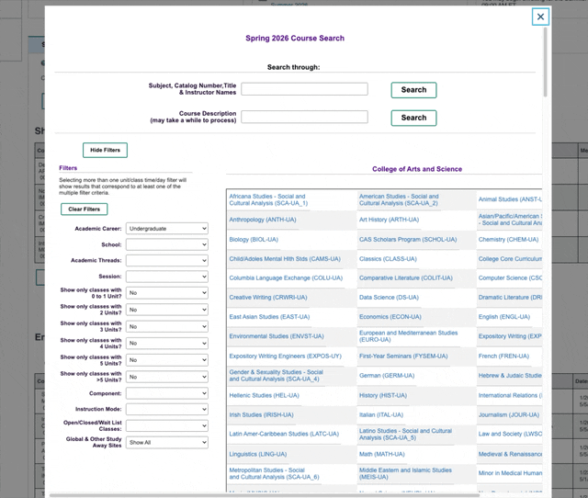Open the Academic Career dropdown
588x498 pixels.
167,229
